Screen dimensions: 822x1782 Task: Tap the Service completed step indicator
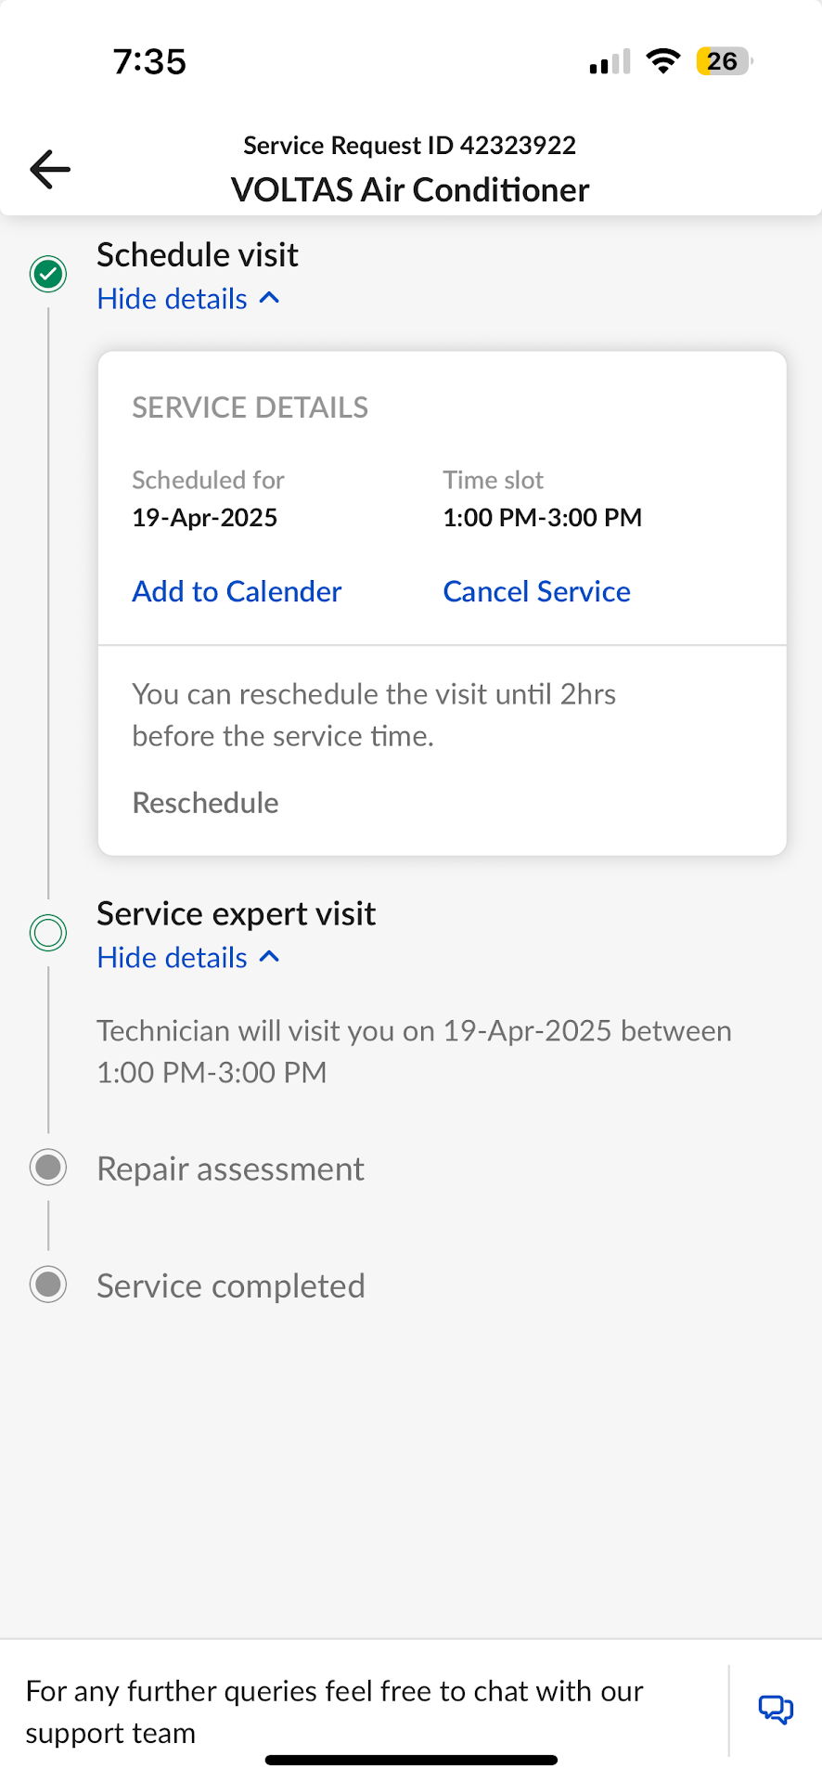48,1285
